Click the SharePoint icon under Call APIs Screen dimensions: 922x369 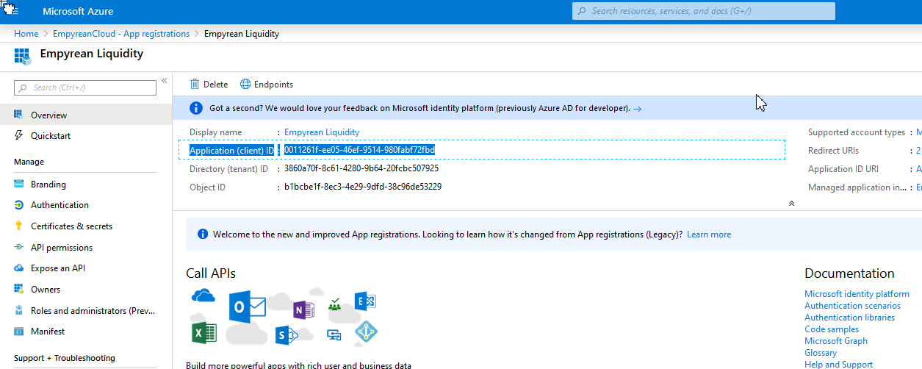coord(285,336)
